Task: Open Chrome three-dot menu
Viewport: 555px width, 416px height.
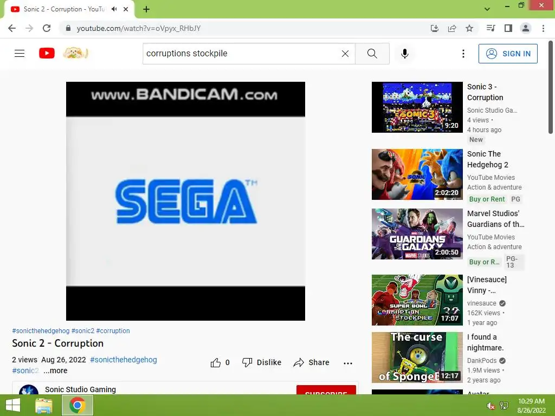Action: [x=543, y=28]
